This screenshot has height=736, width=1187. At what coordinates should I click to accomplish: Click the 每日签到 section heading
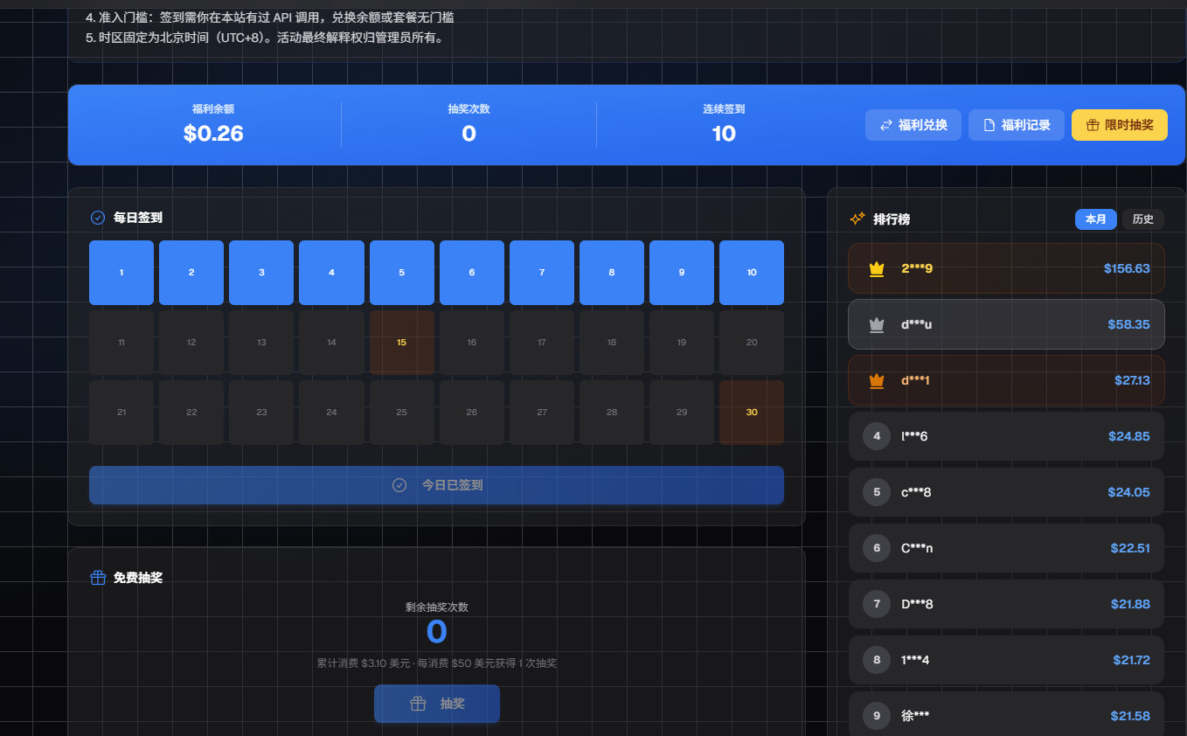point(138,218)
